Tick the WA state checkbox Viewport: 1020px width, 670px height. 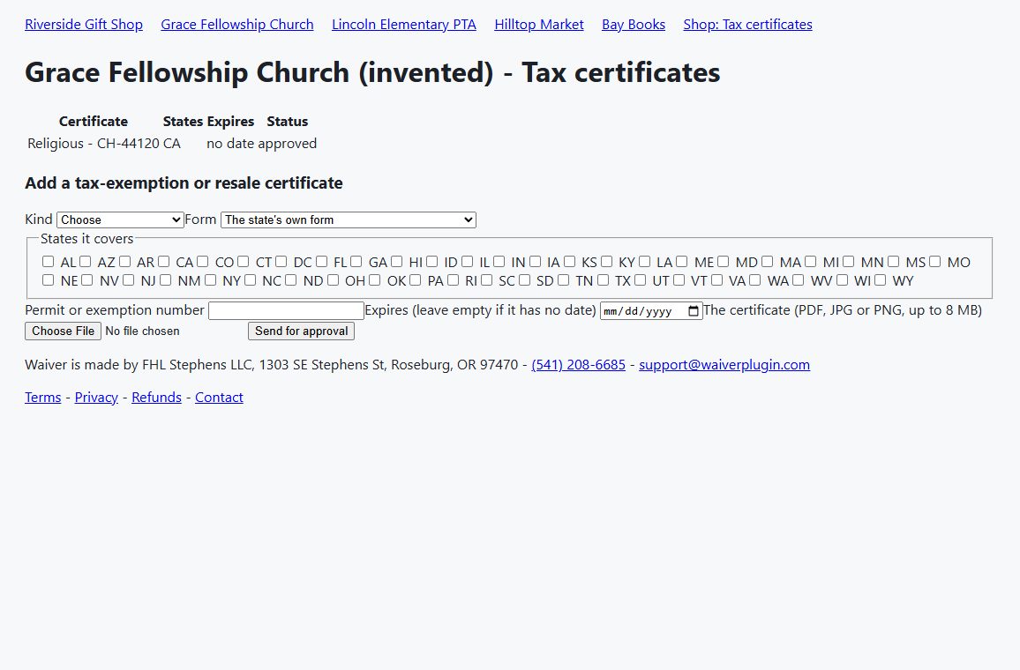754,280
